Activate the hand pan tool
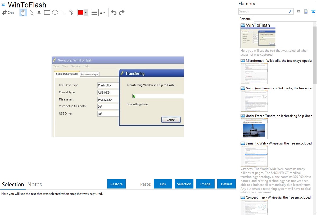This screenshot has height=215, width=317. pos(23,12)
